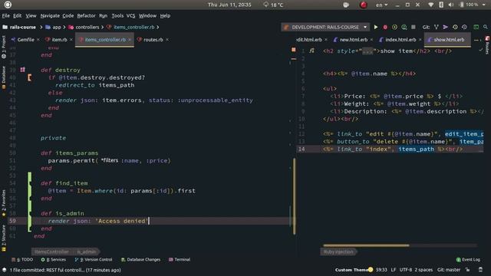Viewport: 491px width, 276px height.
Task: Open Search Everywhere magnifier icon
Action: pyautogui.click(x=486, y=28)
